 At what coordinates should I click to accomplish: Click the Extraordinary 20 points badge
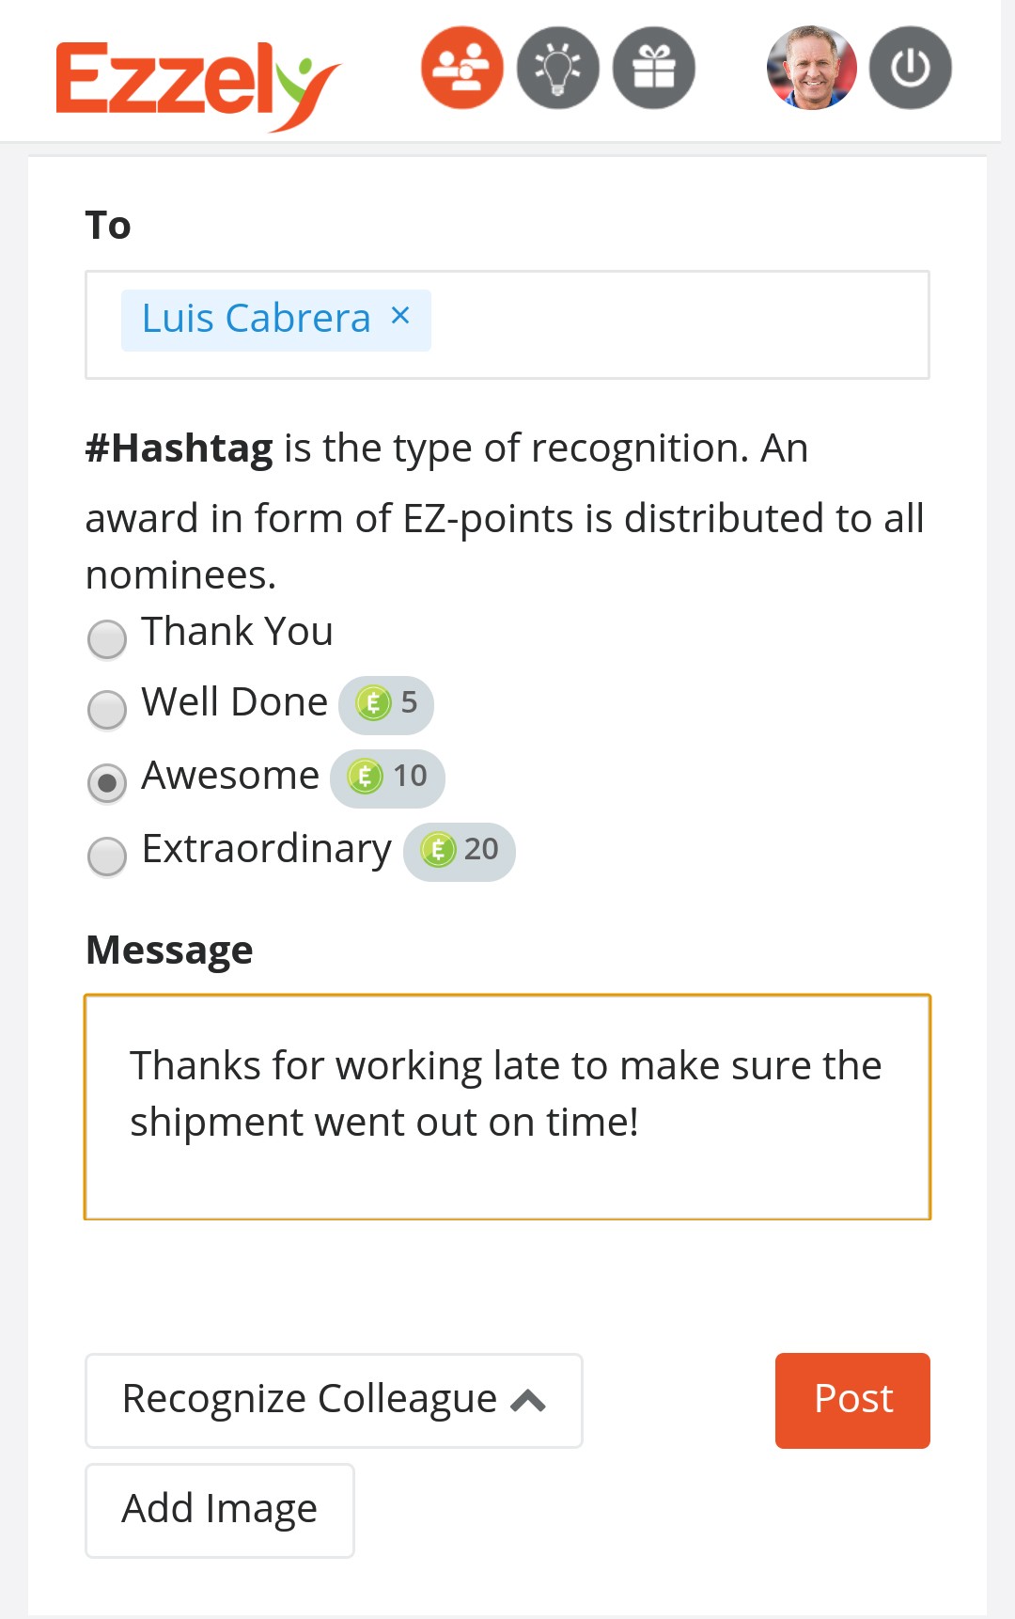(460, 851)
